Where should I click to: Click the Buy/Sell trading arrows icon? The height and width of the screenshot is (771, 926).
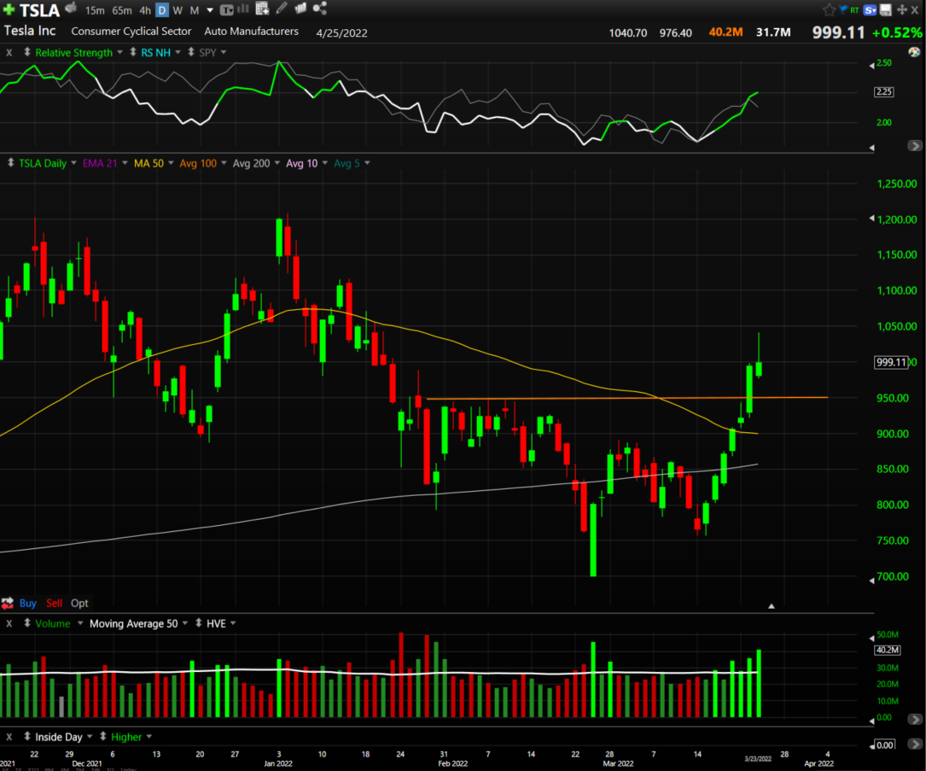[x=7, y=603]
